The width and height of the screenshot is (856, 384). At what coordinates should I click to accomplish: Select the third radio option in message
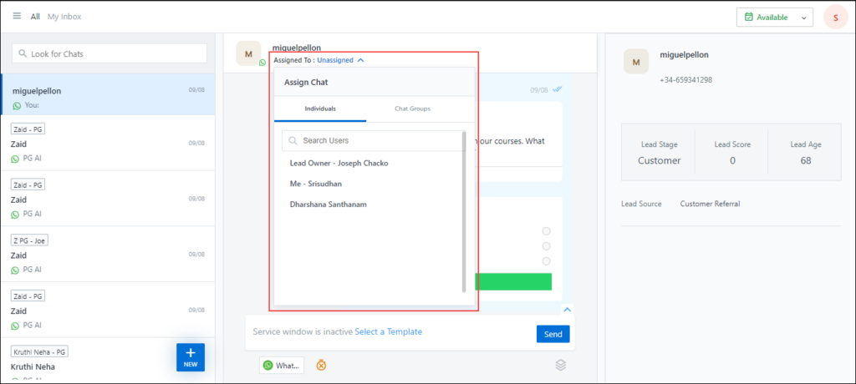pos(547,260)
